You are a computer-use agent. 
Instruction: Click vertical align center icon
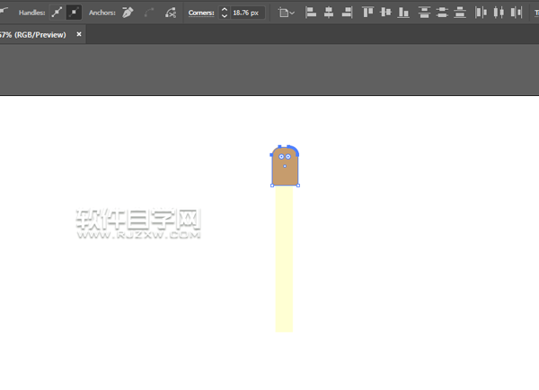pos(385,13)
